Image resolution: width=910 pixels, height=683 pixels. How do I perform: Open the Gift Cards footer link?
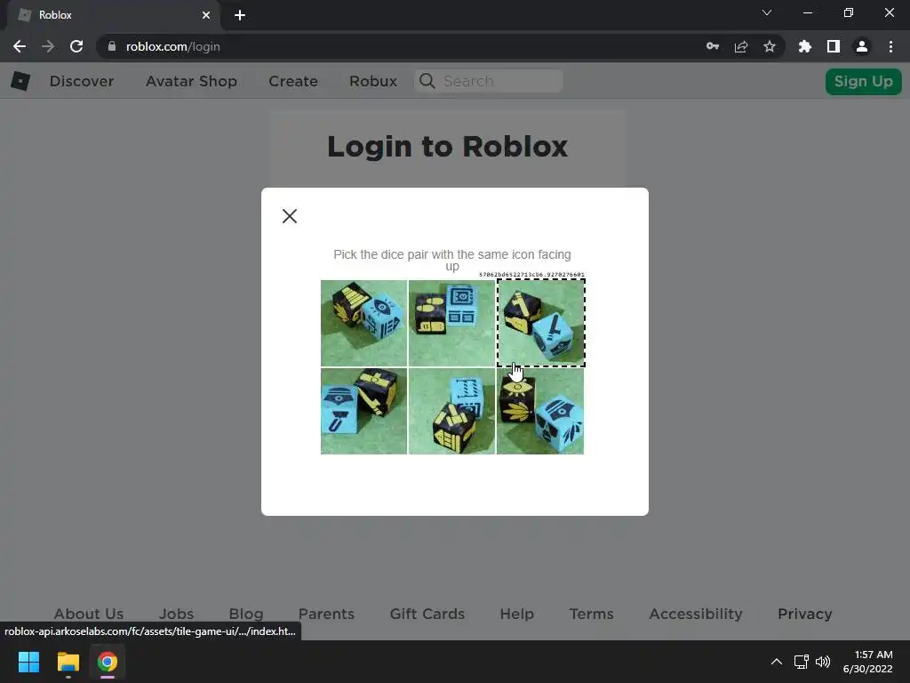click(427, 614)
